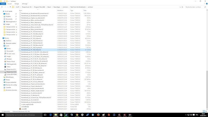The width and height of the screenshot is (208, 117).
Task: Select 'Alexandre nedelec' user folder
Action: click(11, 43)
